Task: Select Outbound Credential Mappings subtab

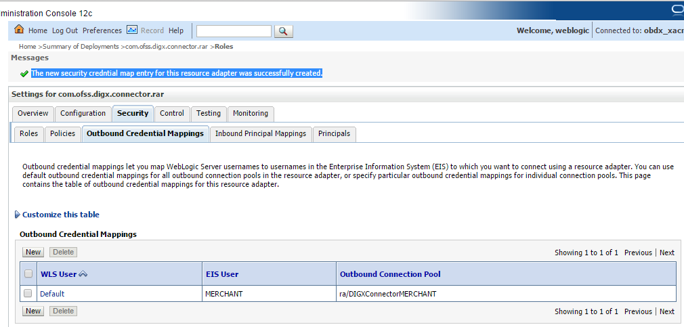Action: pyautogui.click(x=145, y=134)
